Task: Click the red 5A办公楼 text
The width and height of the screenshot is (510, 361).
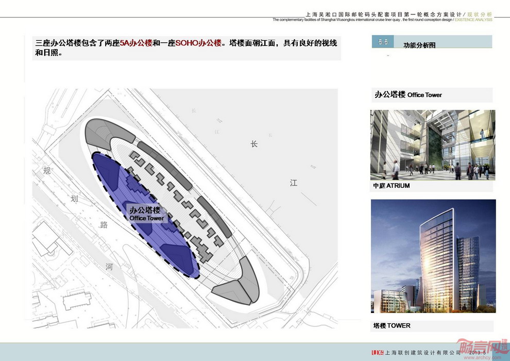Action: pyautogui.click(x=136, y=43)
